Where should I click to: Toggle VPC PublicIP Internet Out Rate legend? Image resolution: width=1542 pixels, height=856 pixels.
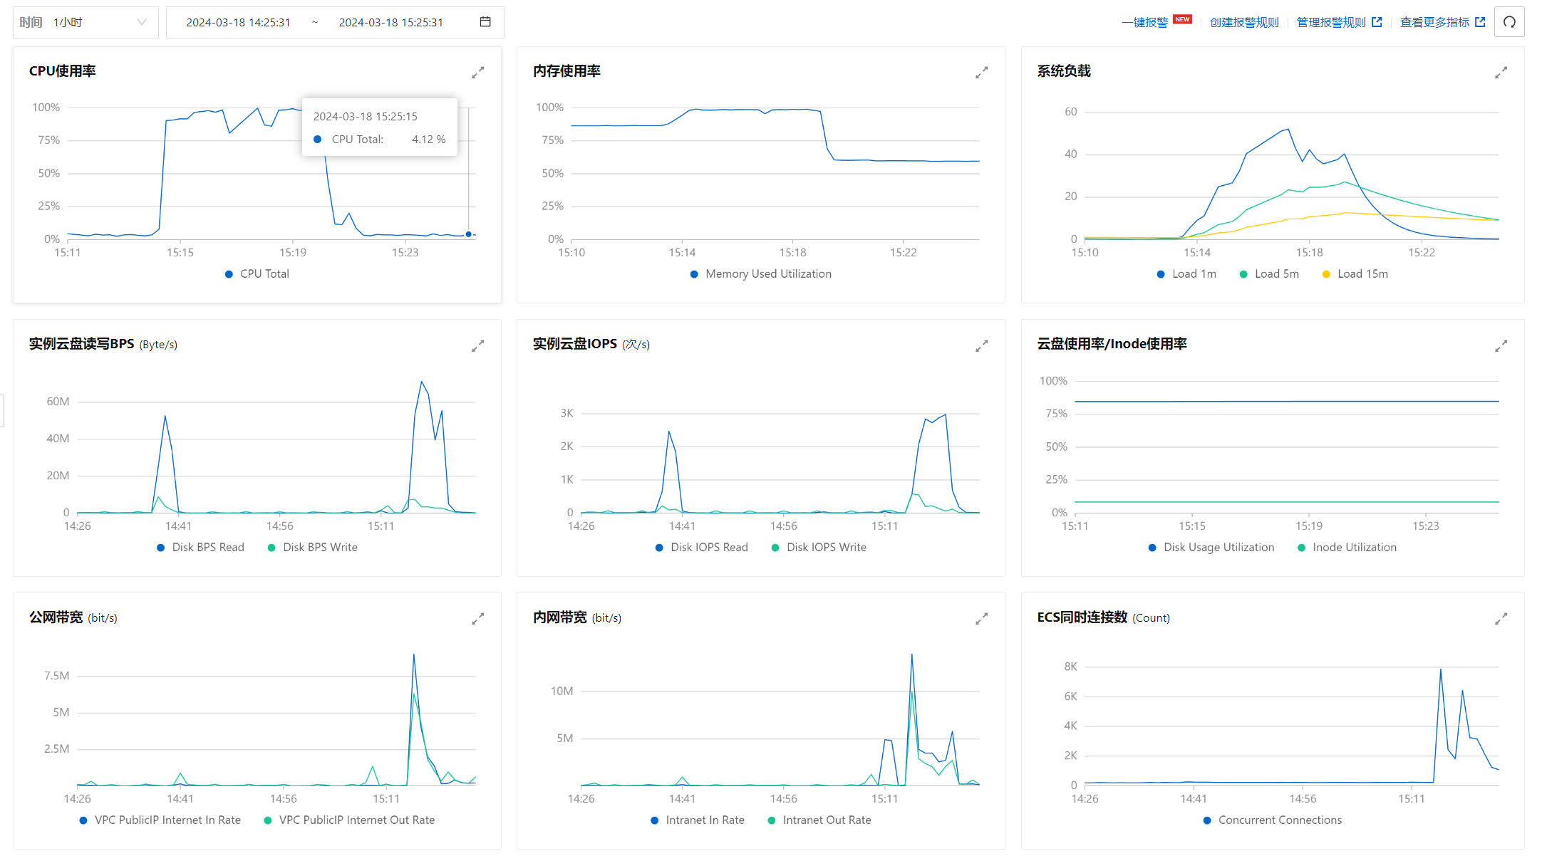tap(349, 820)
